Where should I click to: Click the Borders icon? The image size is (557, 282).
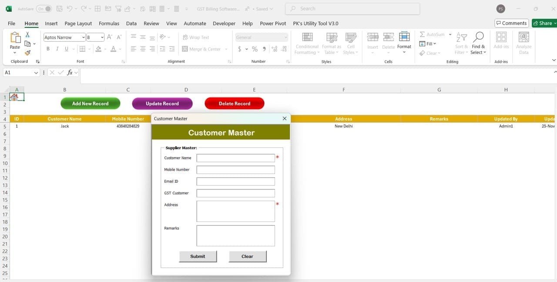[x=82, y=49]
